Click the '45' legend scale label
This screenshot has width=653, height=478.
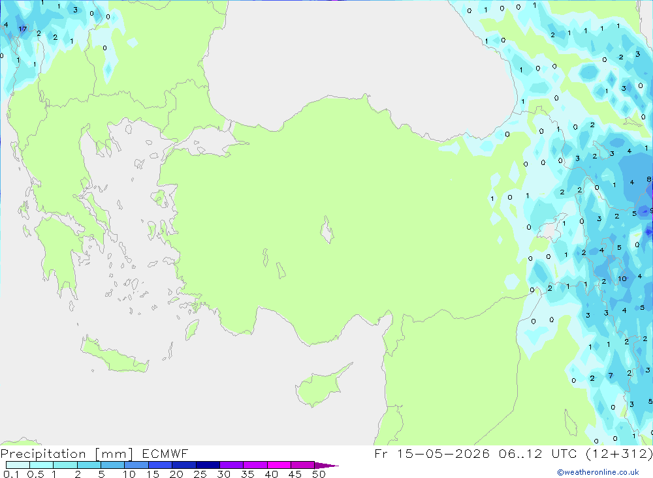[x=295, y=474]
